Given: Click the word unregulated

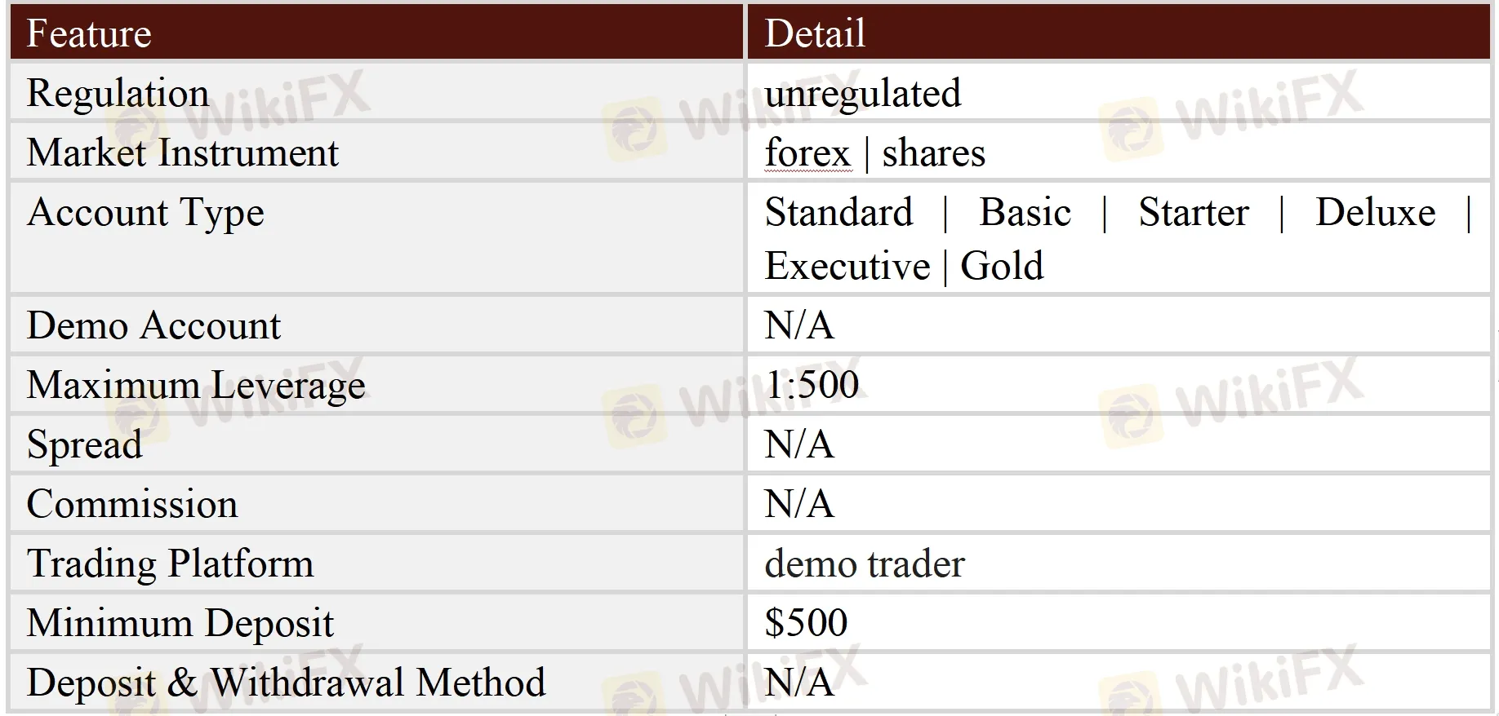Looking at the screenshot, I should point(862,93).
